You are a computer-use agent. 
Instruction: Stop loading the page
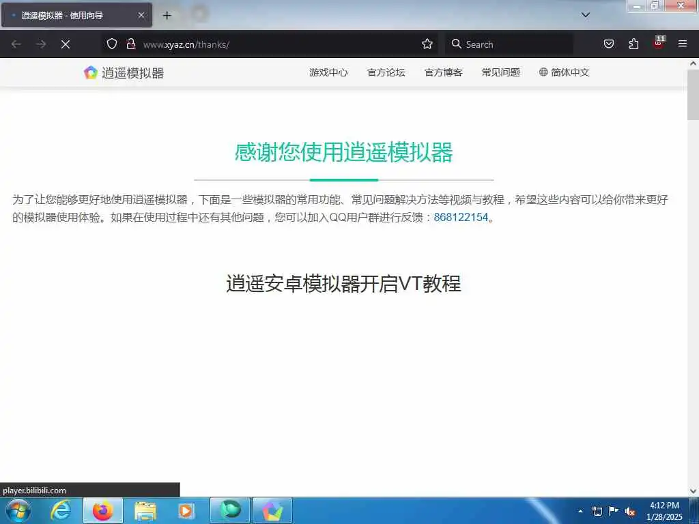66,44
